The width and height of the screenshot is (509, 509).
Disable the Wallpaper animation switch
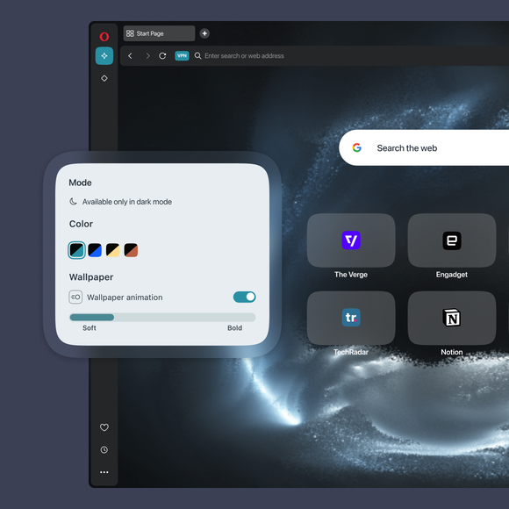[x=245, y=297]
